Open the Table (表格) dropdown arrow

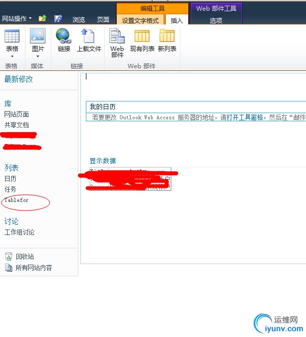[x=12, y=56]
